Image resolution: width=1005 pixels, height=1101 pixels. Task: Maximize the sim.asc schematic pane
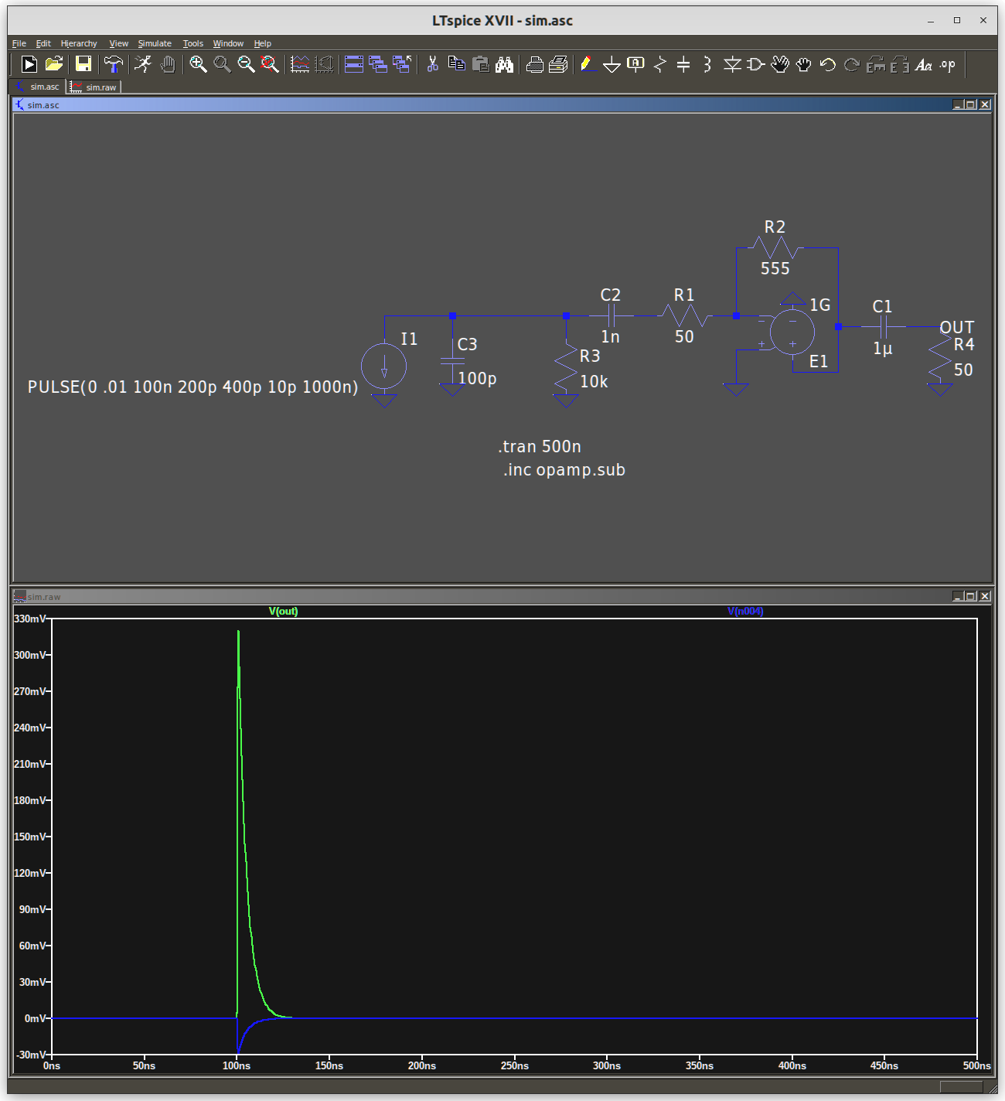point(971,104)
